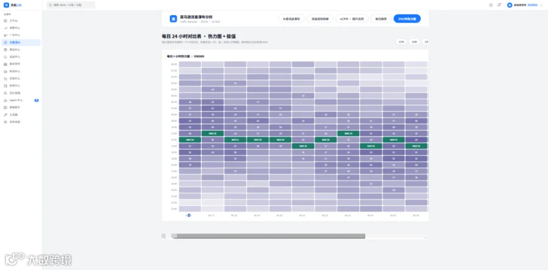The image size is (548, 270).
Task: Open 销售中心 trend-line icon in sidebar
Action: coord(5,28)
